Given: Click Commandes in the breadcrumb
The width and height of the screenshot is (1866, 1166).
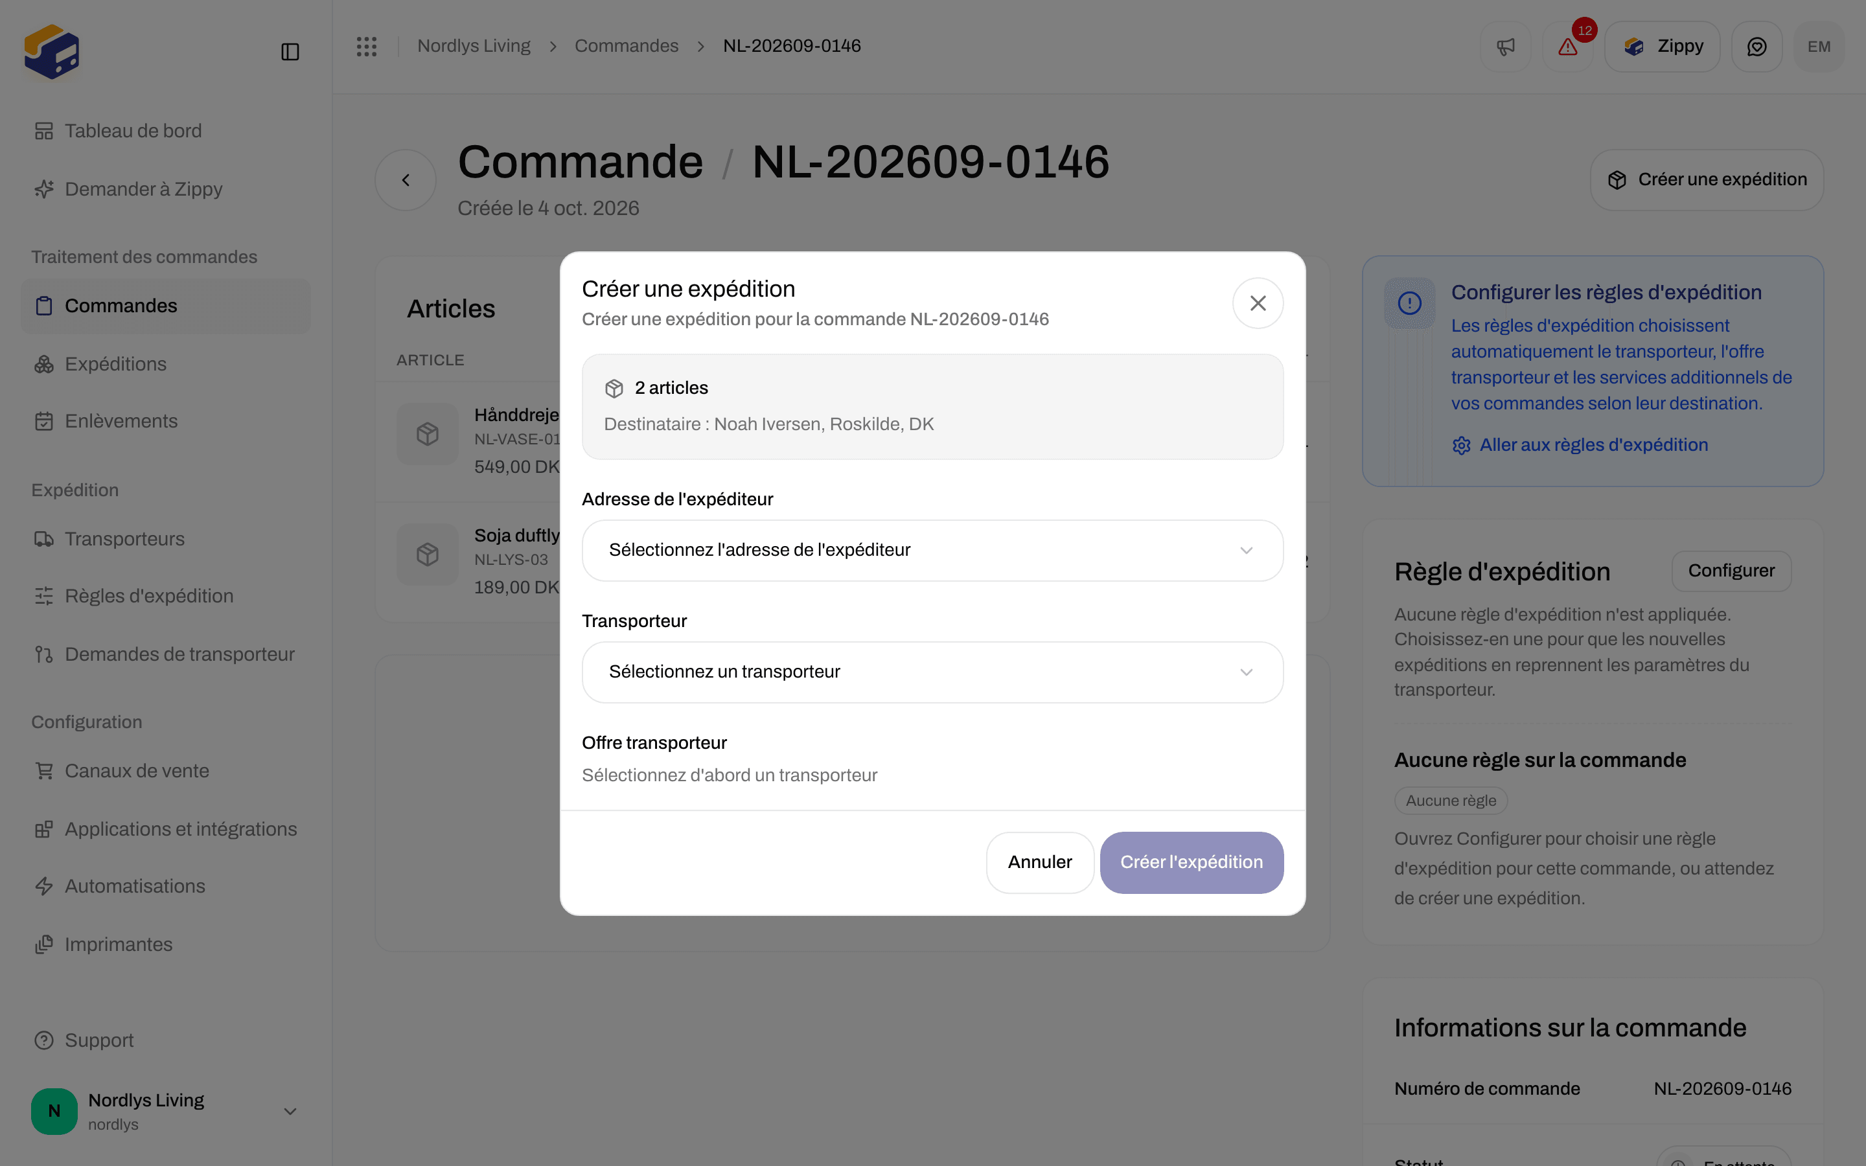Looking at the screenshot, I should click(x=626, y=46).
